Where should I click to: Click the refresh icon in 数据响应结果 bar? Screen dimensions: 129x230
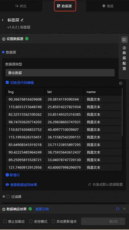click(x=118, y=209)
